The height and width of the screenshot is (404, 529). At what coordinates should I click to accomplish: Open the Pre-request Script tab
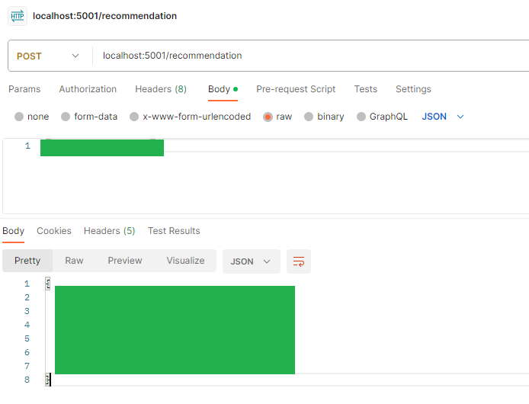(x=296, y=89)
